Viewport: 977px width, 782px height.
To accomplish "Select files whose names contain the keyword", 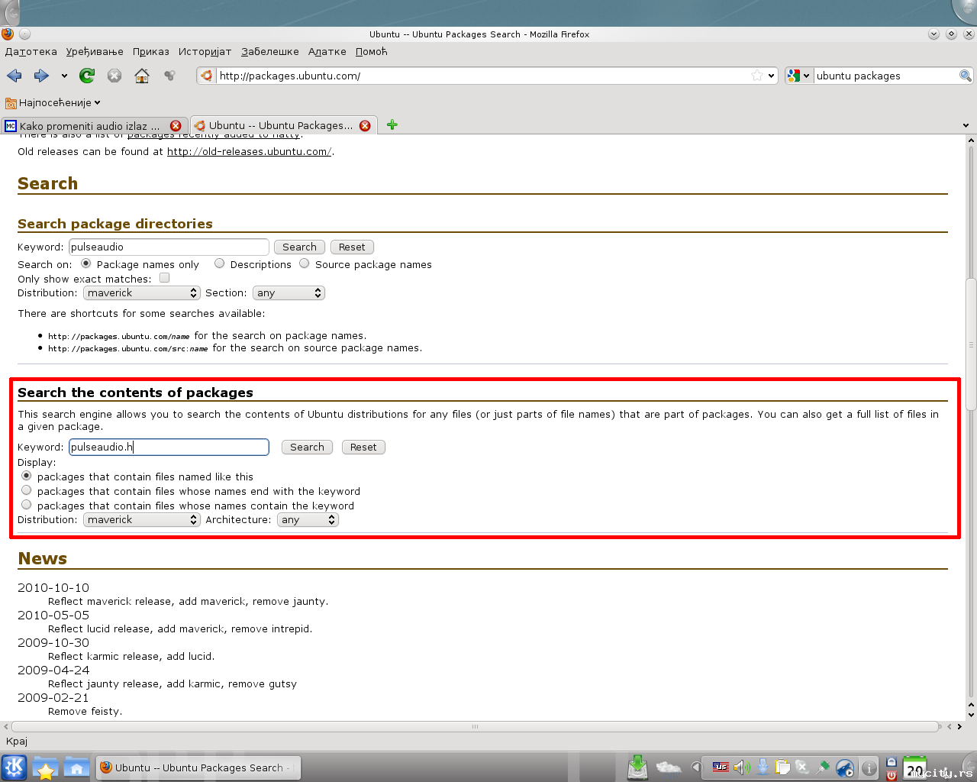I will (27, 505).
